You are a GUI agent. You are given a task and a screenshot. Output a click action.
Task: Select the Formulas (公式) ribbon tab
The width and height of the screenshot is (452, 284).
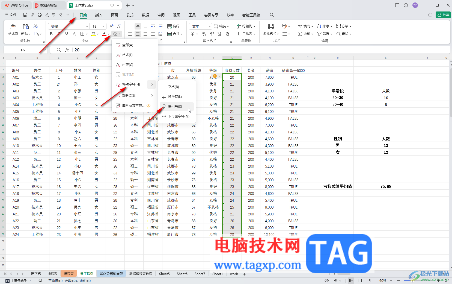(130, 15)
